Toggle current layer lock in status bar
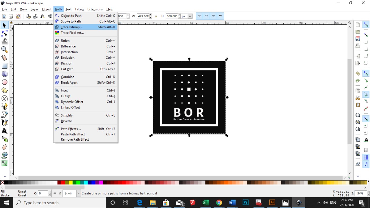The height and width of the screenshot is (208, 370). (60, 193)
